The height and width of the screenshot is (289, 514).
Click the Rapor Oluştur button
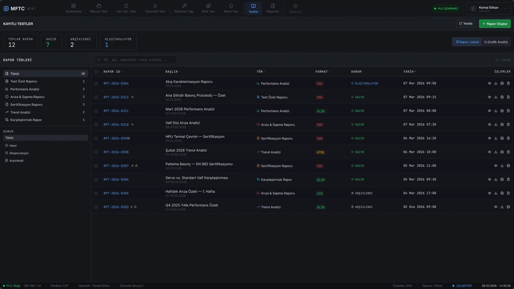(495, 24)
